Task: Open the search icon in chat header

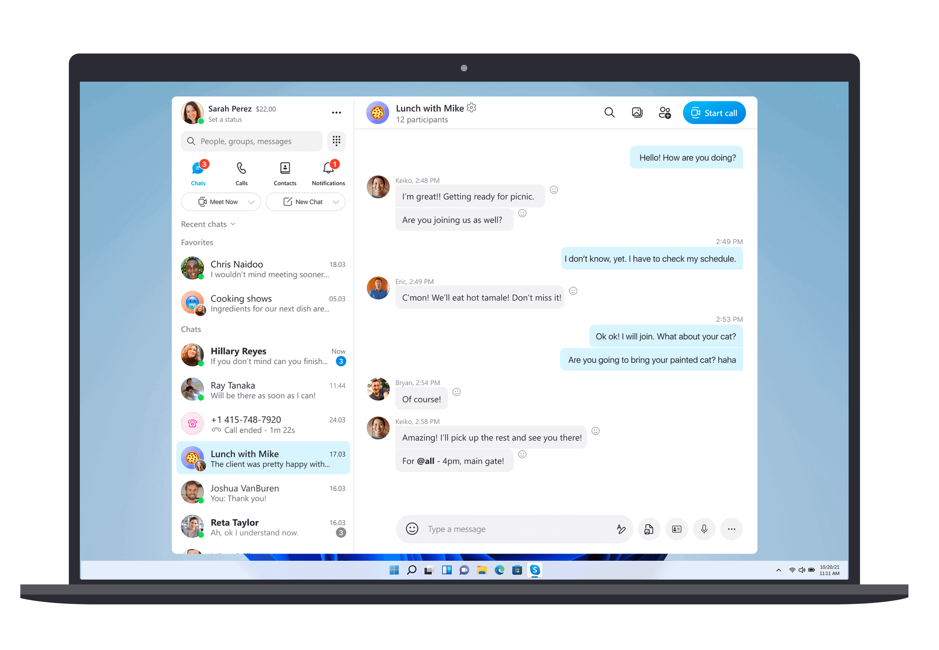Action: point(609,113)
